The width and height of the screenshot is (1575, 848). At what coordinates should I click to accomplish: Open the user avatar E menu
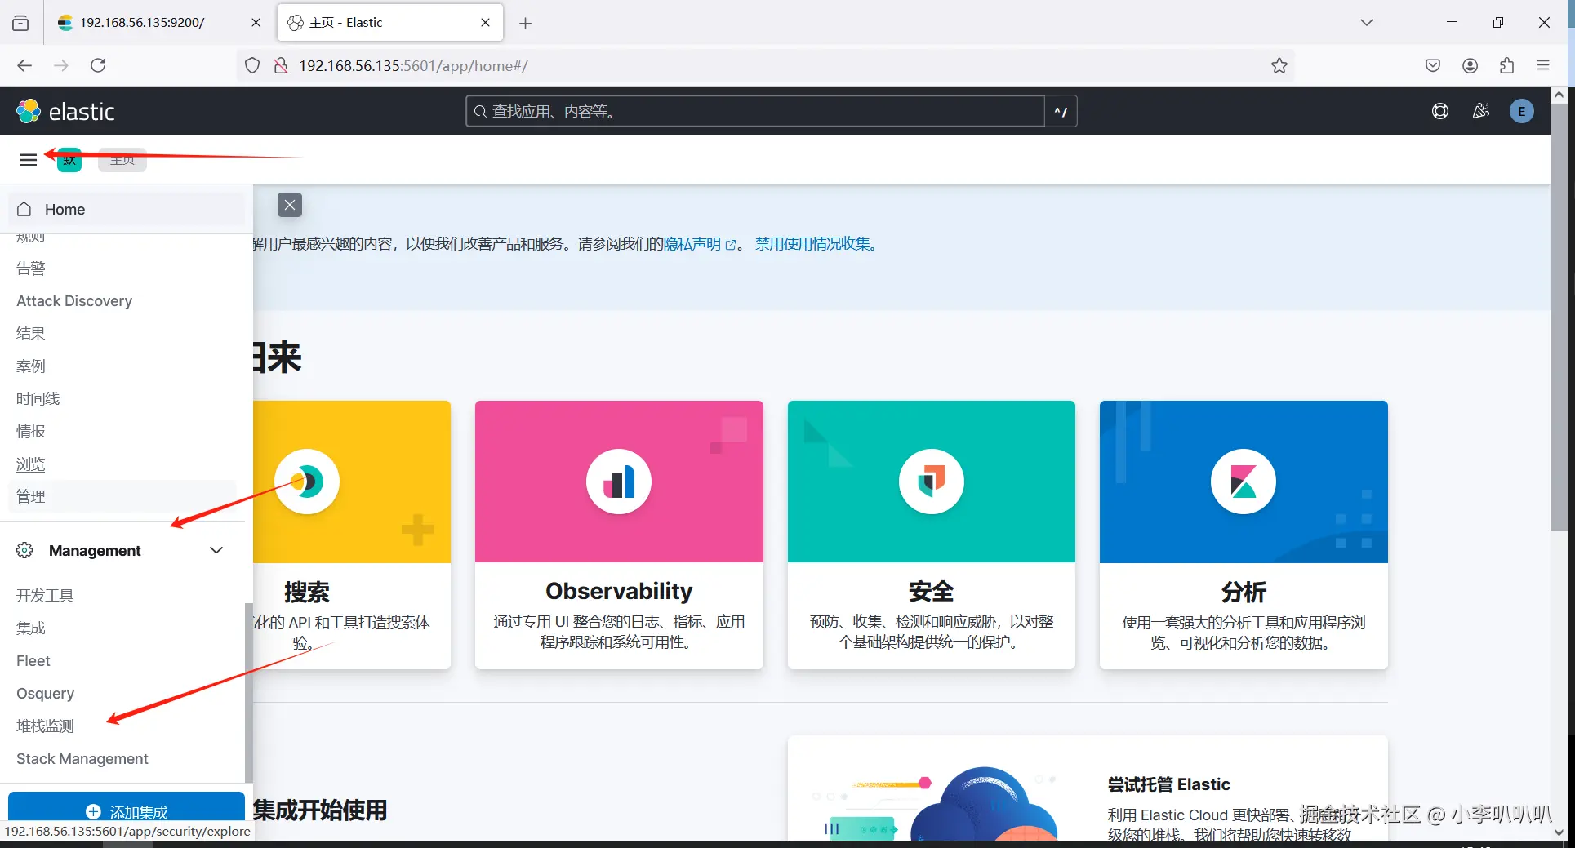[1522, 111]
